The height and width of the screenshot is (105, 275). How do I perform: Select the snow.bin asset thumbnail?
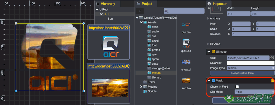click(186, 62)
